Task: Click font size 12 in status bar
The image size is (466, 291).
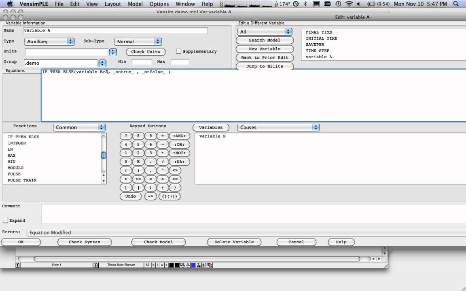Action: 147,265
